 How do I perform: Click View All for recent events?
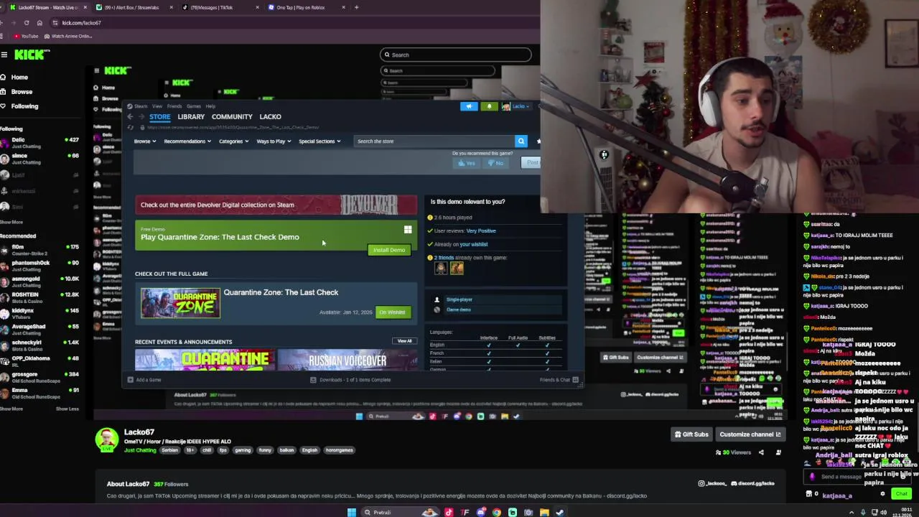tap(404, 341)
